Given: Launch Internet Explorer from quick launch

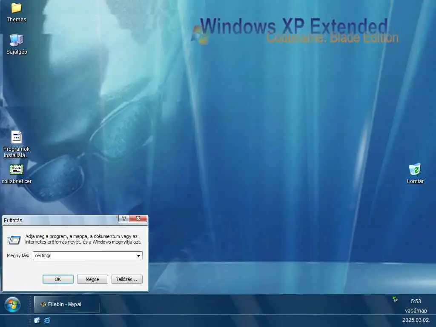Looking at the screenshot, I should click(47, 320).
